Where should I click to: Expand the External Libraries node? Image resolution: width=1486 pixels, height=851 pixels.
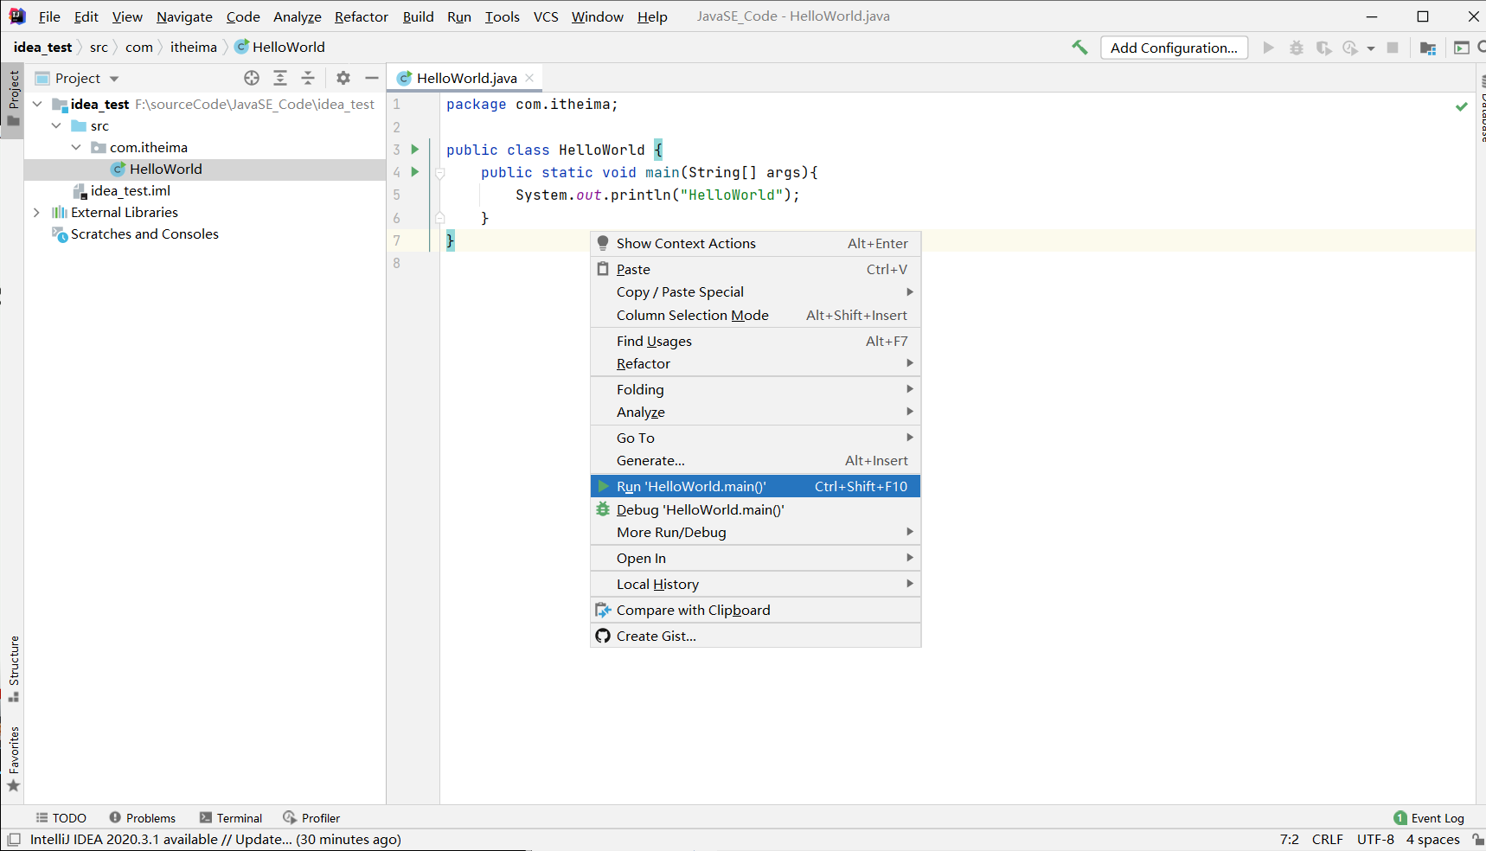click(x=36, y=212)
